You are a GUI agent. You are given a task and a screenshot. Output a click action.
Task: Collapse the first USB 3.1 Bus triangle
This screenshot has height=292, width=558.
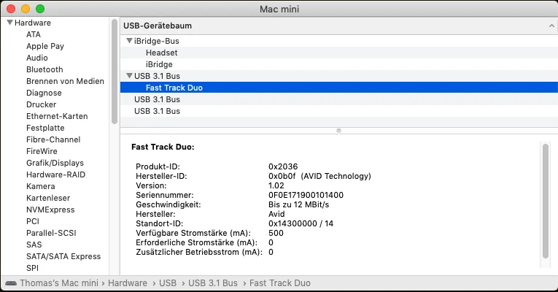point(130,75)
